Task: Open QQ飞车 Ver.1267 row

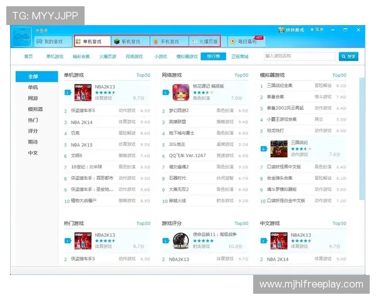Action: pyautogui.click(x=205, y=156)
